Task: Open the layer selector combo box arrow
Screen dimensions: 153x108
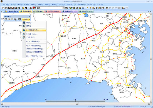Action: coord(63,8)
